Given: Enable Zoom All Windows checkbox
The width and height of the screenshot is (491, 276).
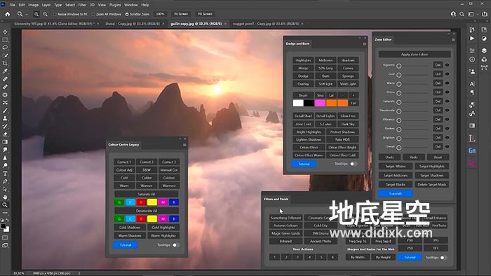Looking at the screenshot, I should 93,14.
